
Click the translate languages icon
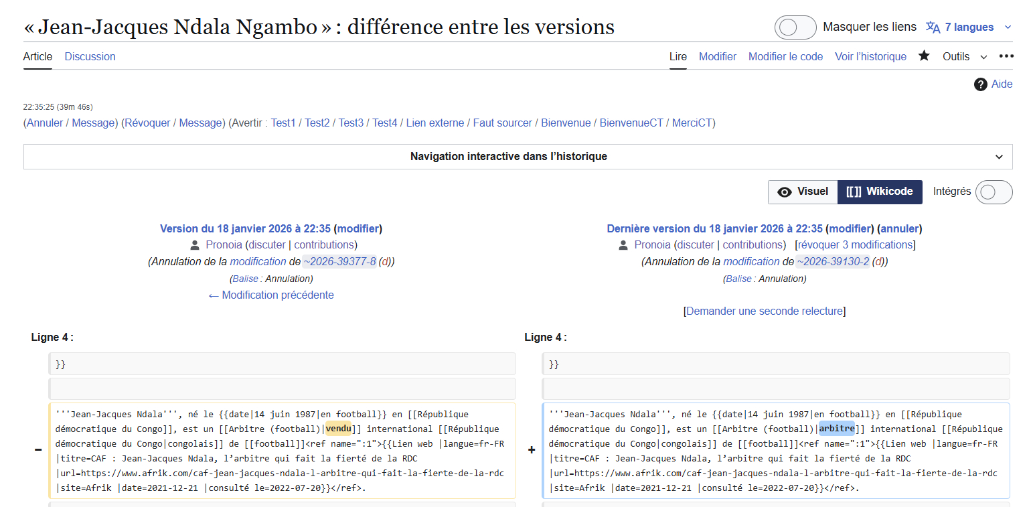tap(933, 27)
